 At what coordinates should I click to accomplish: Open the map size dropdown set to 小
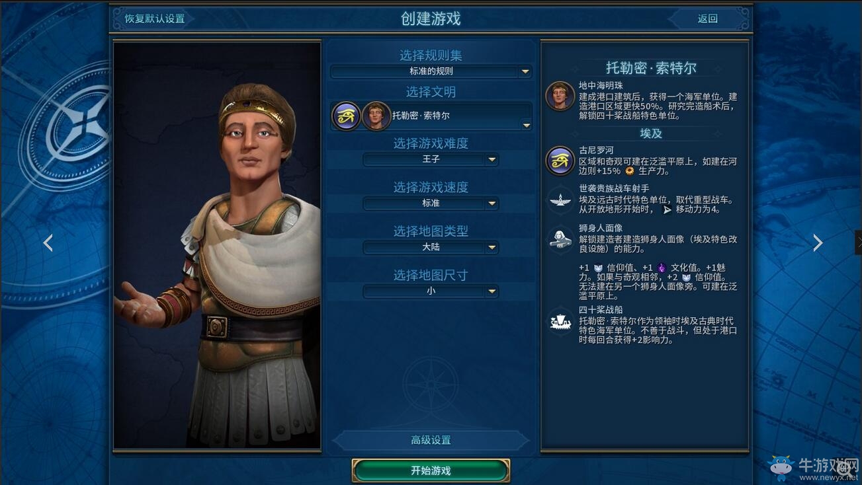431,291
